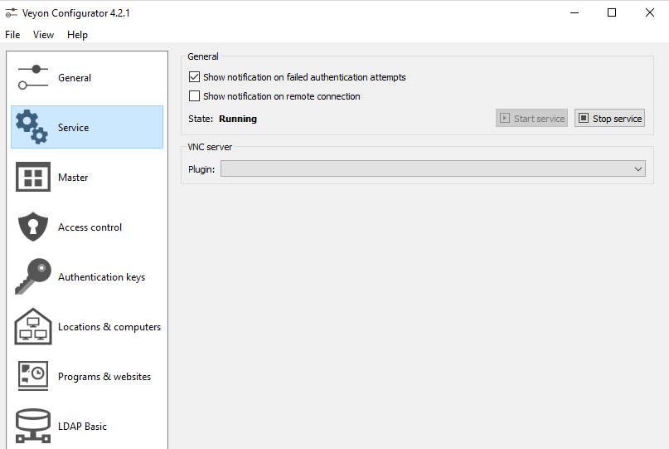Click the 'State:' label
The height and width of the screenshot is (449, 669).
tap(201, 119)
